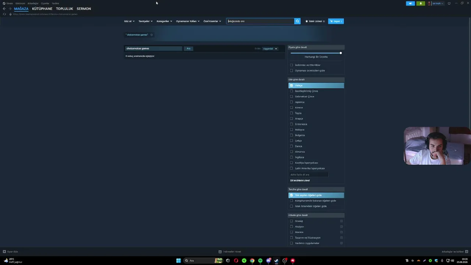Open the Sepet cart button
Viewport: 471px width, 265px height.
coord(336,21)
